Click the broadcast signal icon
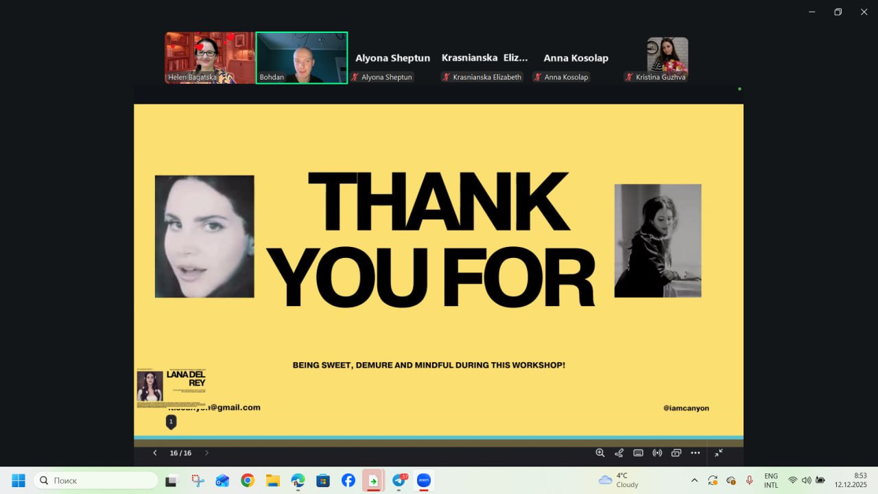The height and width of the screenshot is (494, 878). tap(657, 453)
